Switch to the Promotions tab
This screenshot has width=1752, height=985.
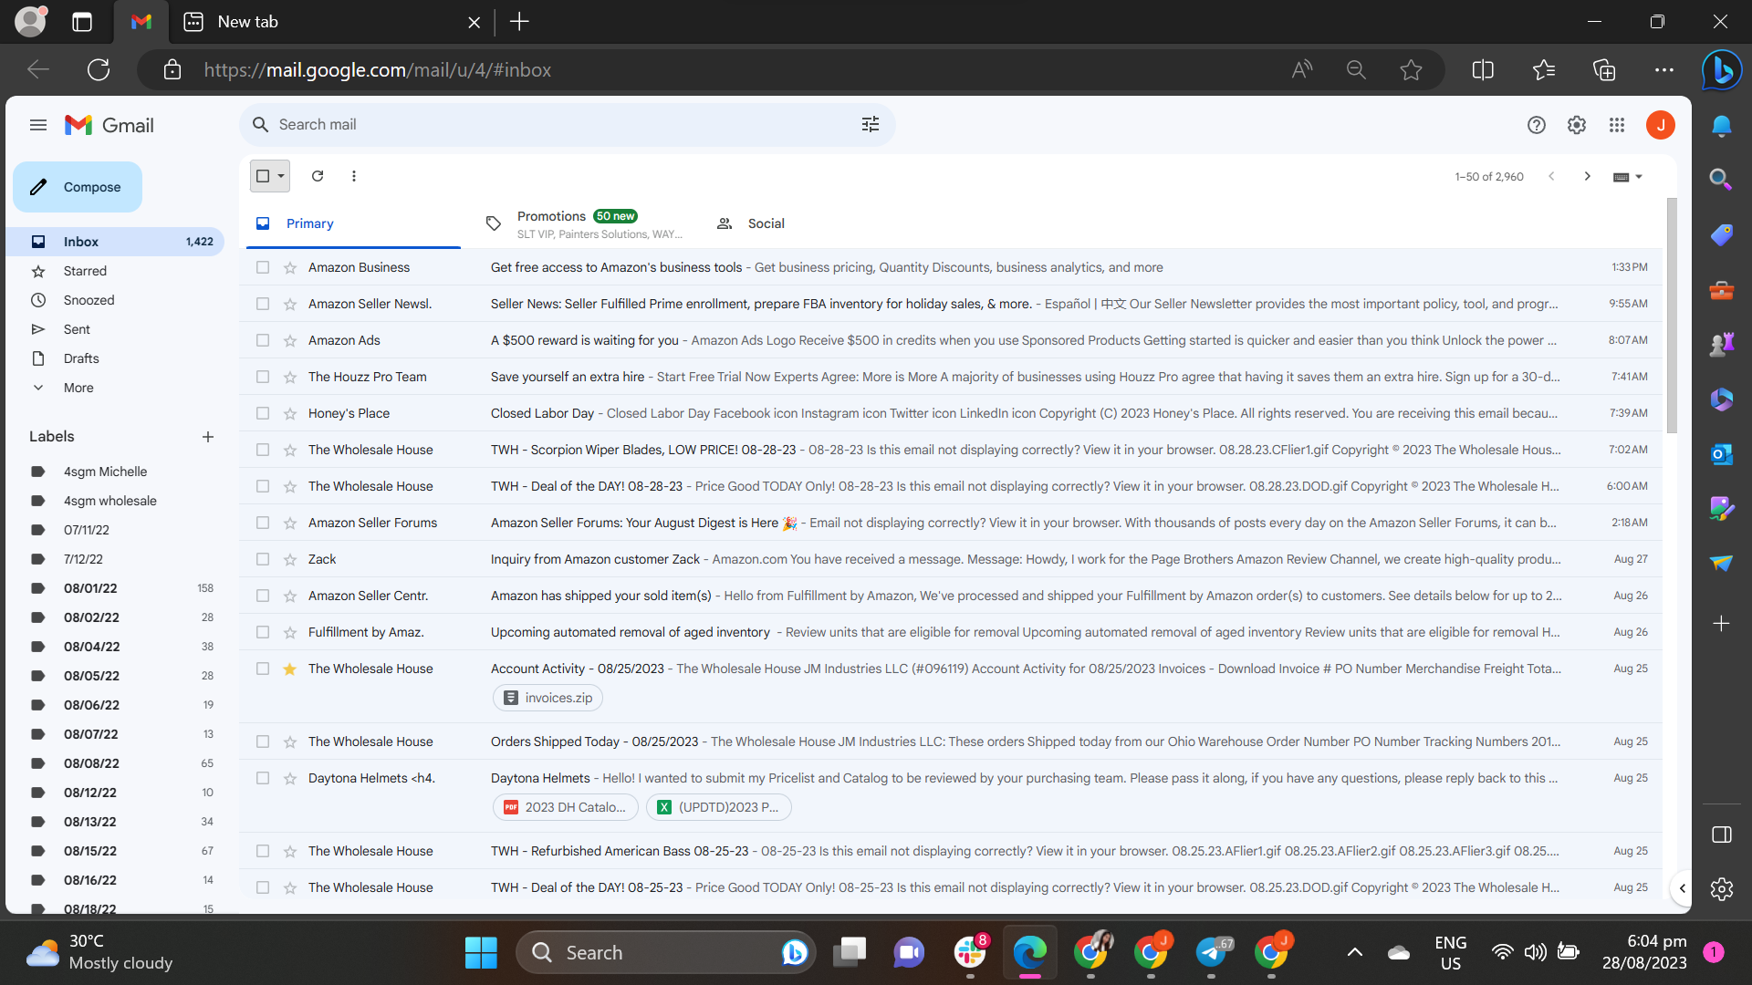[584, 223]
